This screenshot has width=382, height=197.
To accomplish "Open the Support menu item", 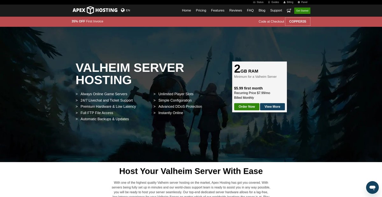I will point(276,10).
